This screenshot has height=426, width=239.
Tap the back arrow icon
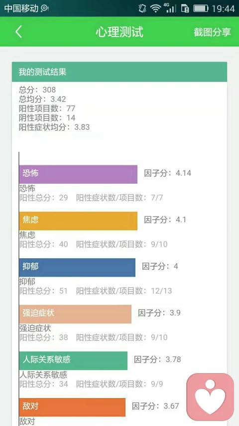(x=18, y=32)
